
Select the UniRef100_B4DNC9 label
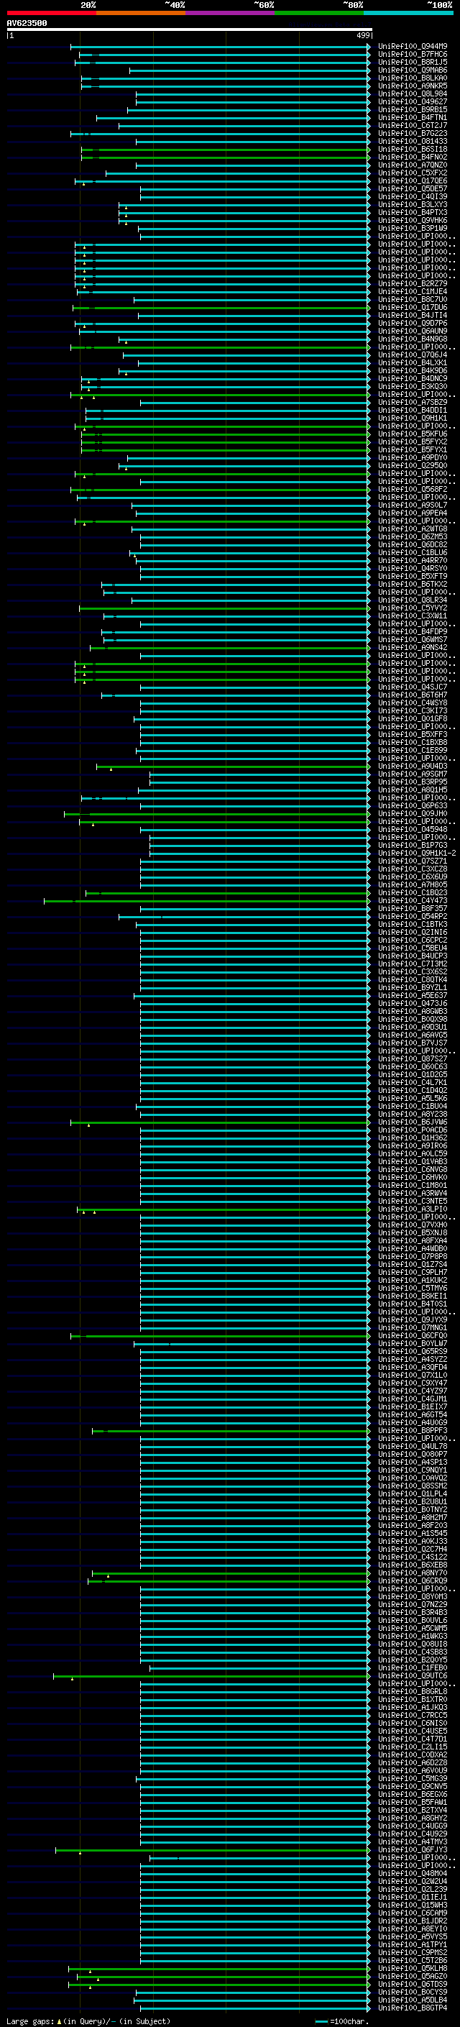click(413, 378)
